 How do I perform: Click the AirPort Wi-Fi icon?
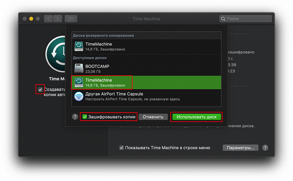tap(79, 96)
